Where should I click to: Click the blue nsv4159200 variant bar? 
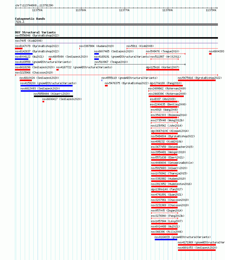(x=47, y=86)
